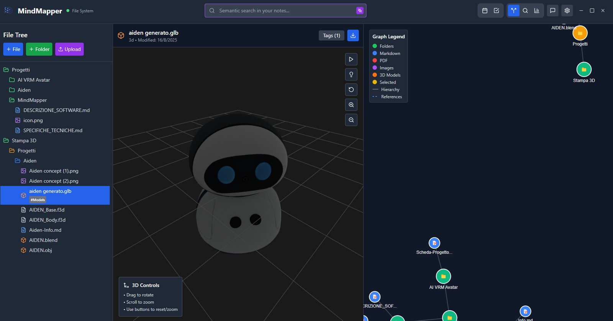Start 3D model auto-rotation playback
Image resolution: width=613 pixels, height=321 pixels.
coord(351,59)
